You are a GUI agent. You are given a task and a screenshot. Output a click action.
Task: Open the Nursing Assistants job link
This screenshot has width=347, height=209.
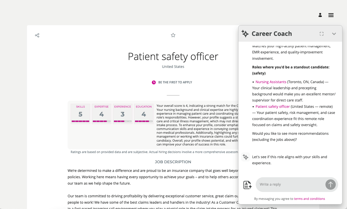coord(271,82)
